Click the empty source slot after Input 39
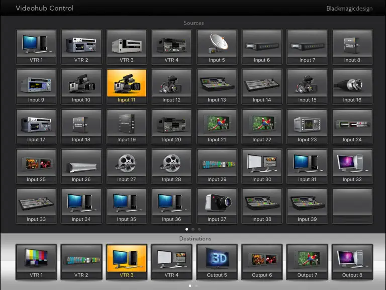The height and width of the screenshot is (290, 386). pyautogui.click(x=352, y=206)
